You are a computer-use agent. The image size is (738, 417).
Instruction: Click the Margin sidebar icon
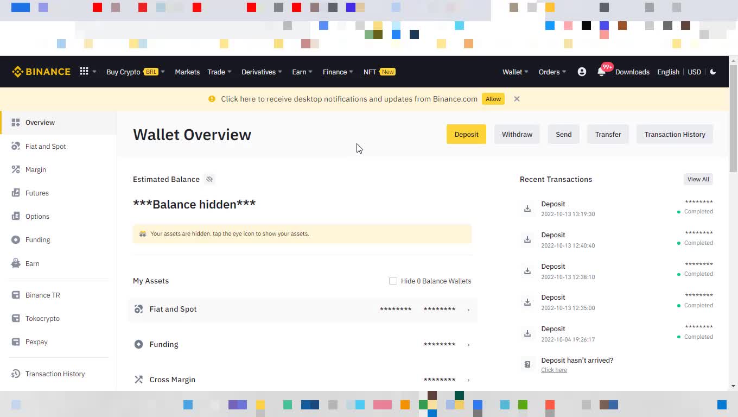tap(16, 169)
